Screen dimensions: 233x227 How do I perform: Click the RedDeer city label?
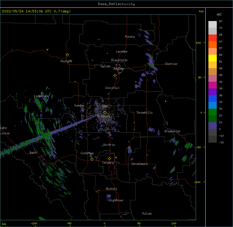pyautogui.click(x=119, y=69)
